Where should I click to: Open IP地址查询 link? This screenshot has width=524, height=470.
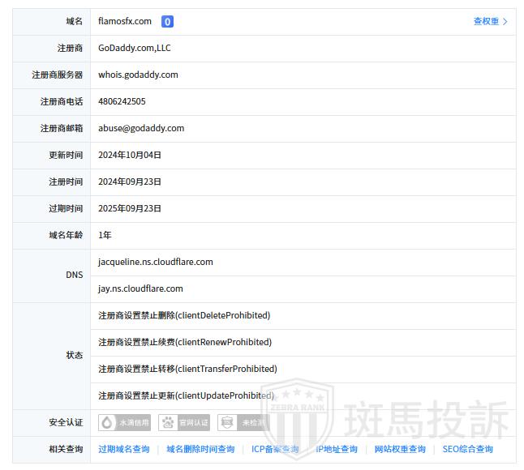click(x=337, y=450)
